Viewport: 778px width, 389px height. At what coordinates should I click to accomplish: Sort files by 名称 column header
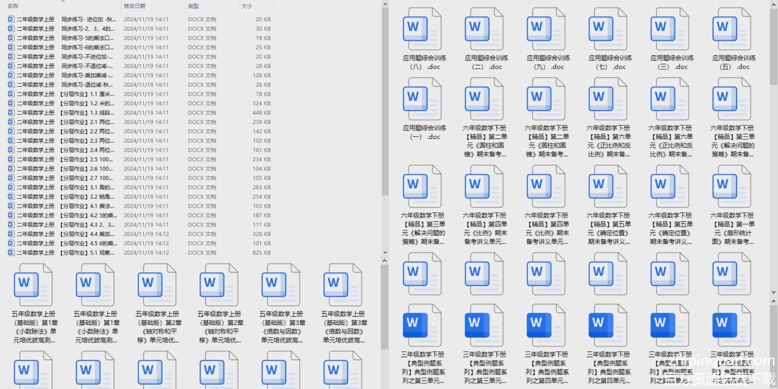pos(13,6)
